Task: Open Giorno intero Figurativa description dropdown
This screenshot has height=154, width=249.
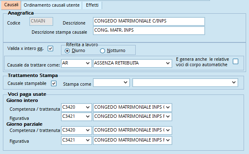Action: tap(132, 117)
